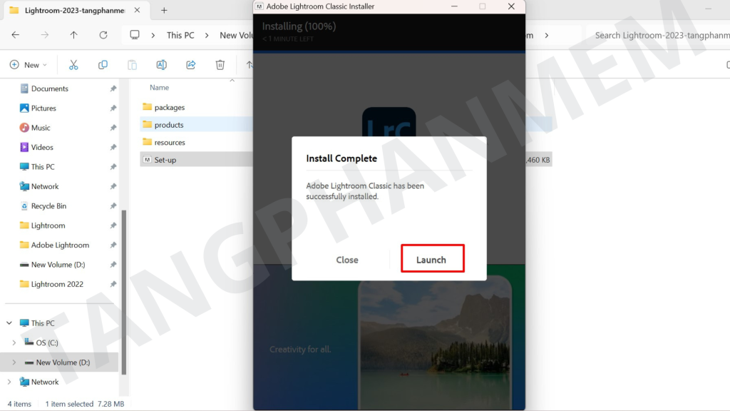730x411 pixels.
Task: Click the Share icon in the toolbar
Action: [x=190, y=65]
